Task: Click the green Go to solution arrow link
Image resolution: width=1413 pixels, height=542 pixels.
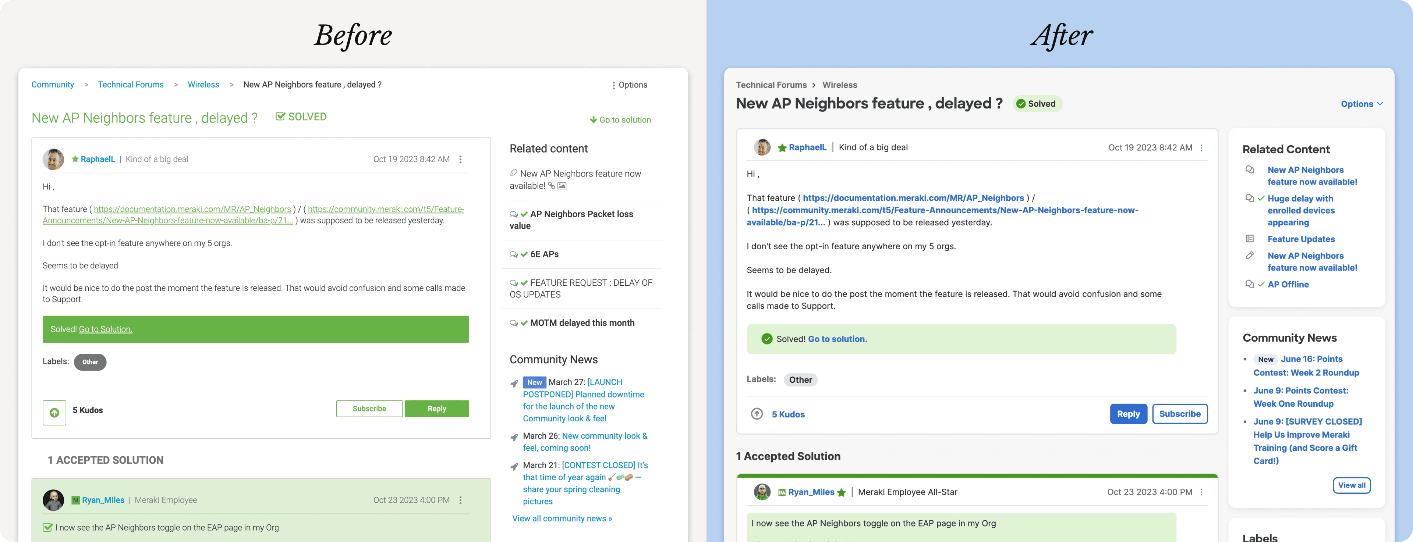Action: pos(620,120)
